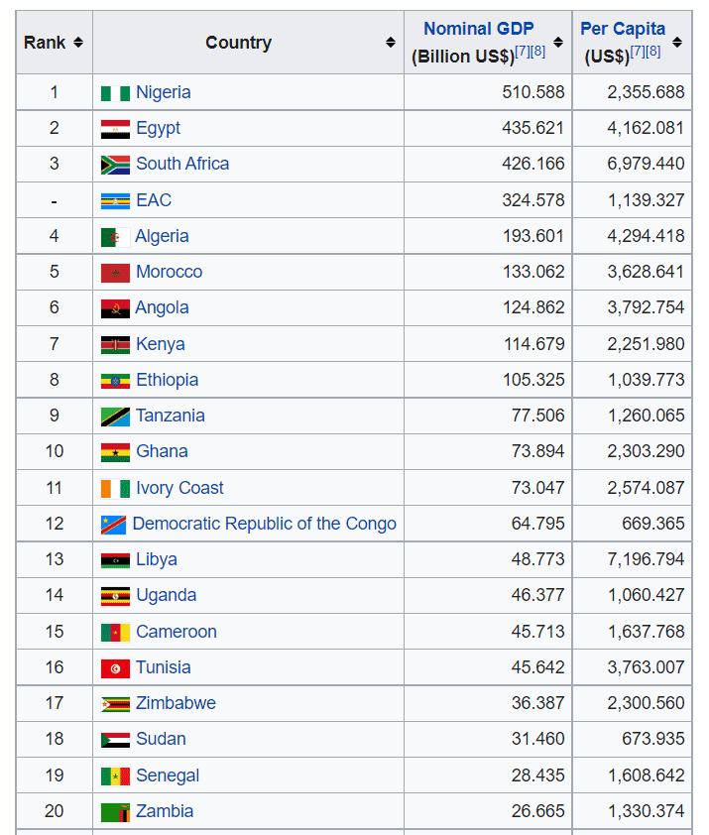Click reference [8] beside Per Capita US$
This screenshot has height=835, width=709.
(653, 52)
